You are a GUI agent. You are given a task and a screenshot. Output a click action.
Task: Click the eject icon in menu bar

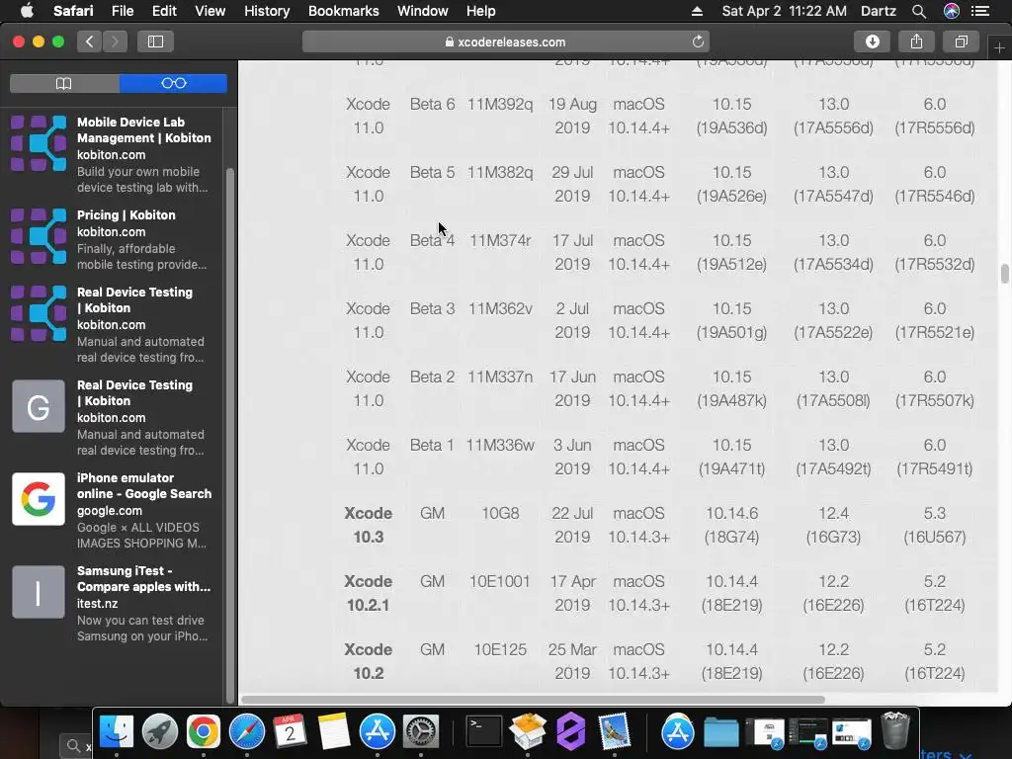697,11
